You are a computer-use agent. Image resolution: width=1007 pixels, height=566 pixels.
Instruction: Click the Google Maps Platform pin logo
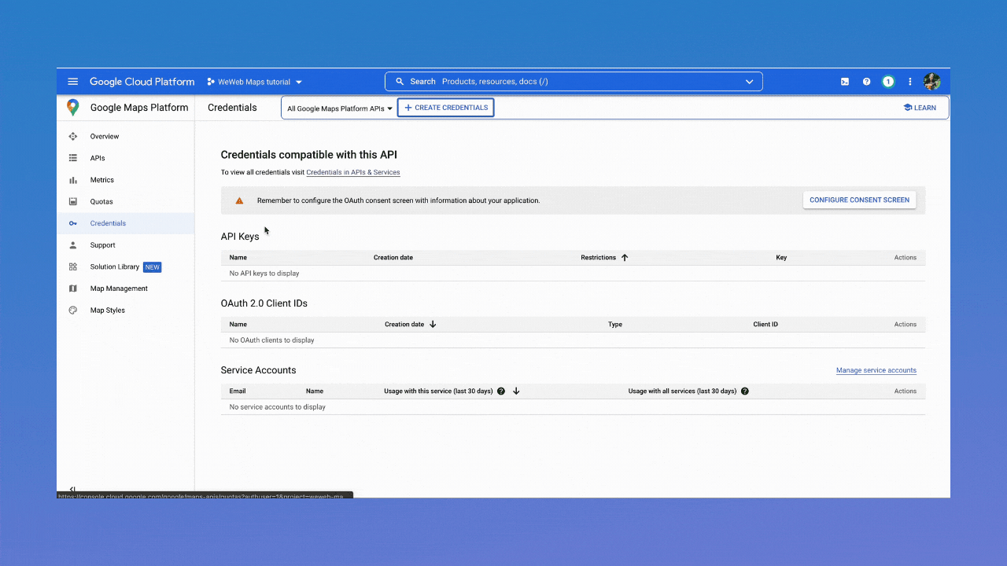(x=72, y=107)
